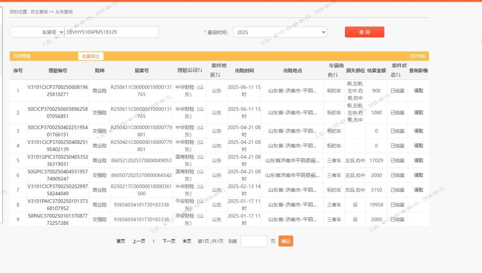The height and width of the screenshot is (273, 482).
Task: Click the orange 确定 button
Action: click(286, 241)
